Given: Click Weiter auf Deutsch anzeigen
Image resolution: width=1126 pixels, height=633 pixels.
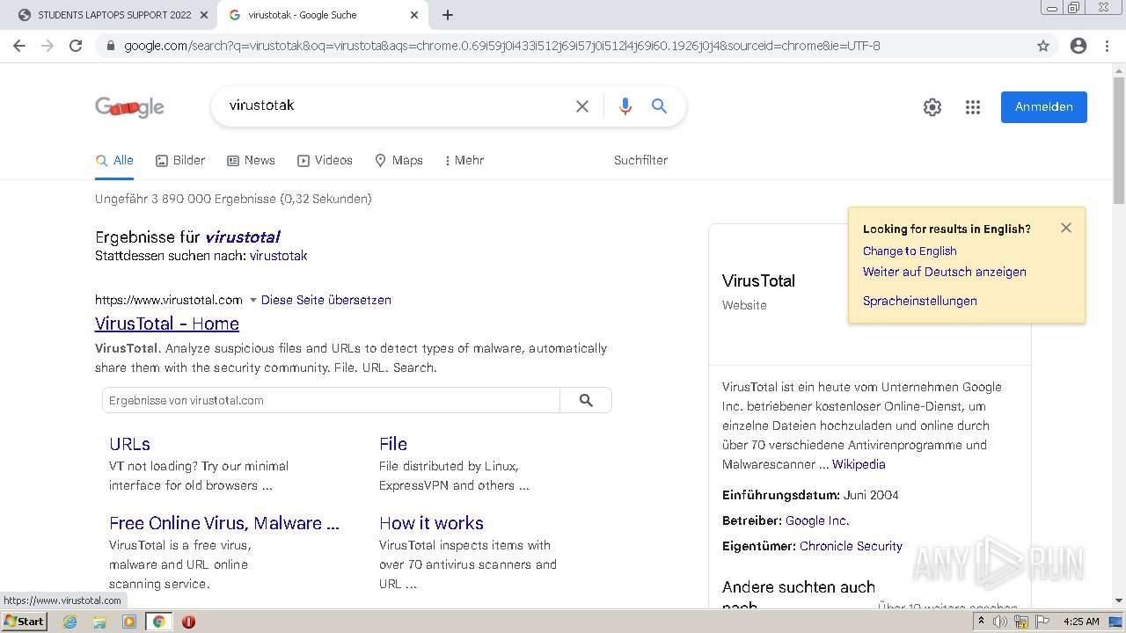Looking at the screenshot, I should [x=945, y=272].
